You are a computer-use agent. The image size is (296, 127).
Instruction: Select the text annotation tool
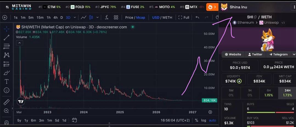point(7,81)
